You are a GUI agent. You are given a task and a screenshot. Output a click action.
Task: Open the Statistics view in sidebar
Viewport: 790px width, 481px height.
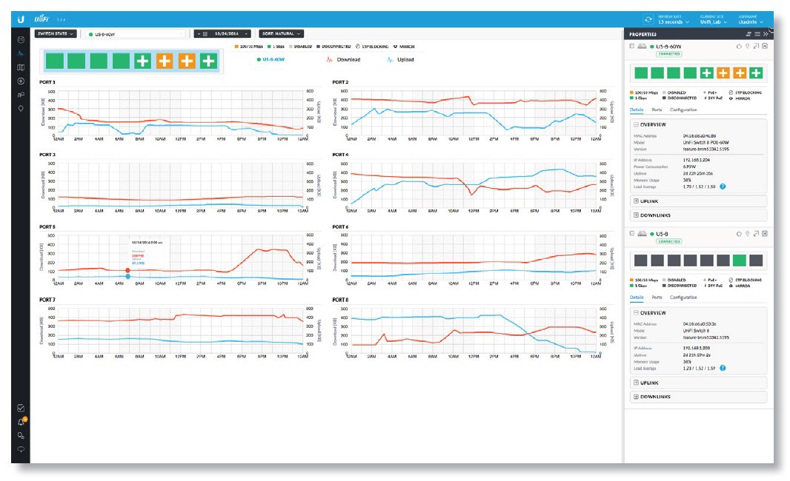21,53
